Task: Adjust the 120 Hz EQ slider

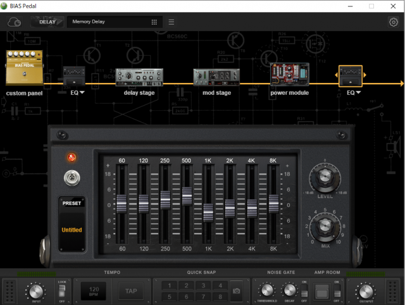Action: point(144,204)
